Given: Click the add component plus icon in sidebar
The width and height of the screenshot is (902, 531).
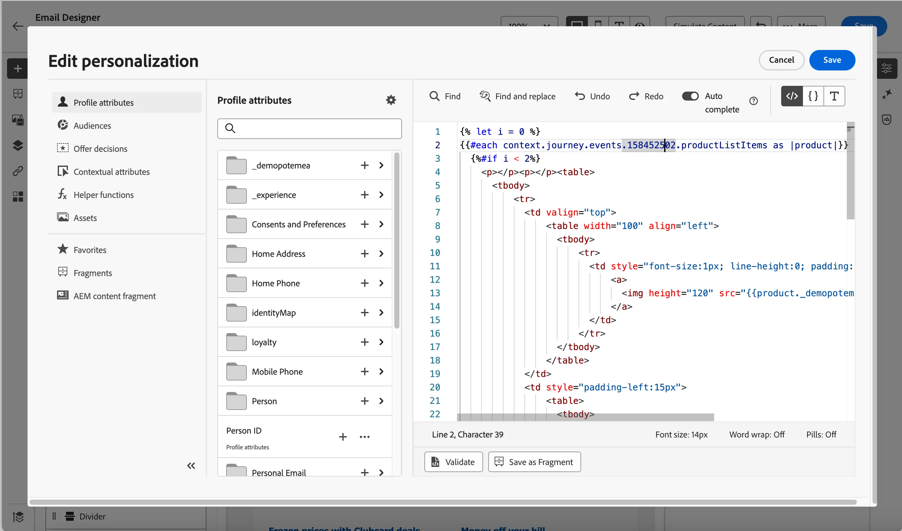Looking at the screenshot, I should 18,68.
